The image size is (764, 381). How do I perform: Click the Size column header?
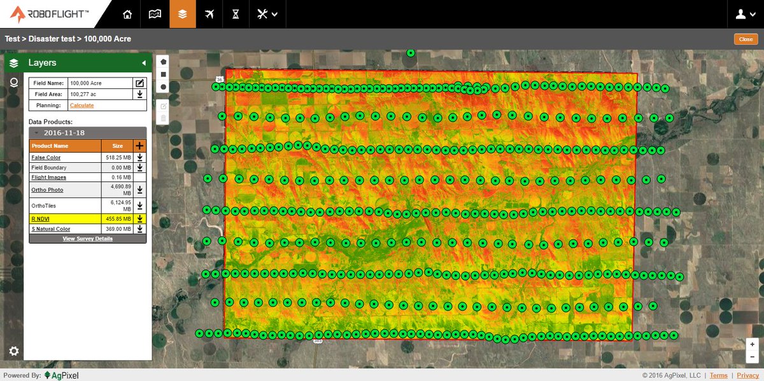pos(117,146)
